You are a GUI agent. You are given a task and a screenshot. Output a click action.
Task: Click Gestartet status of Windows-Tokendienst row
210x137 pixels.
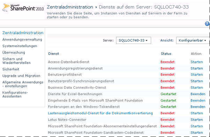coord(168,107)
